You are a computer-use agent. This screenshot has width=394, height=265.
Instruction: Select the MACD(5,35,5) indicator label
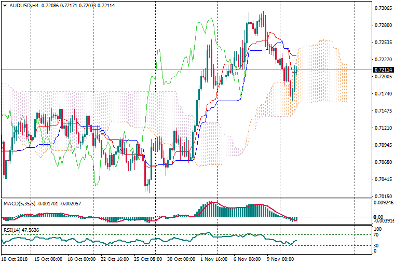(18, 203)
